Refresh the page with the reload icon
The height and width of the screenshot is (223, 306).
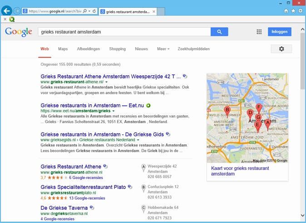coord(94,11)
